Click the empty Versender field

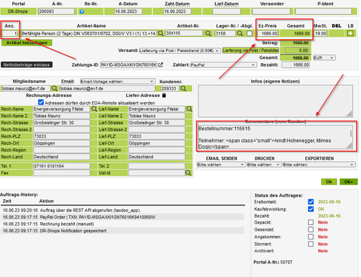pos(271,12)
